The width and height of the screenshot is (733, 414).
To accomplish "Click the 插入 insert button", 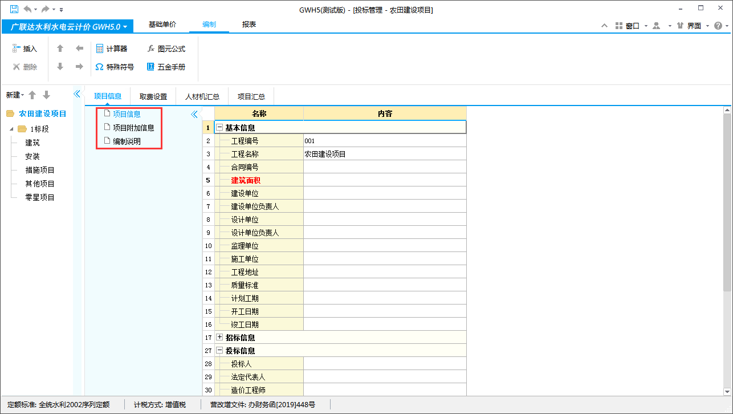I will [25, 49].
